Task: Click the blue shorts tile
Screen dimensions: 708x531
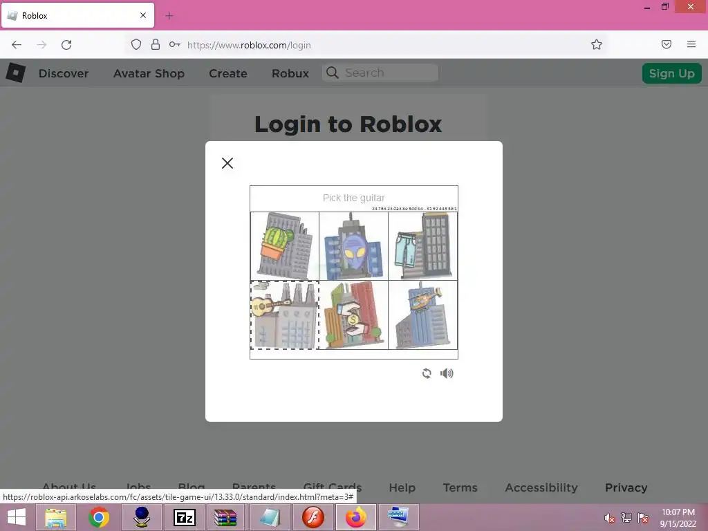Action: (422, 246)
